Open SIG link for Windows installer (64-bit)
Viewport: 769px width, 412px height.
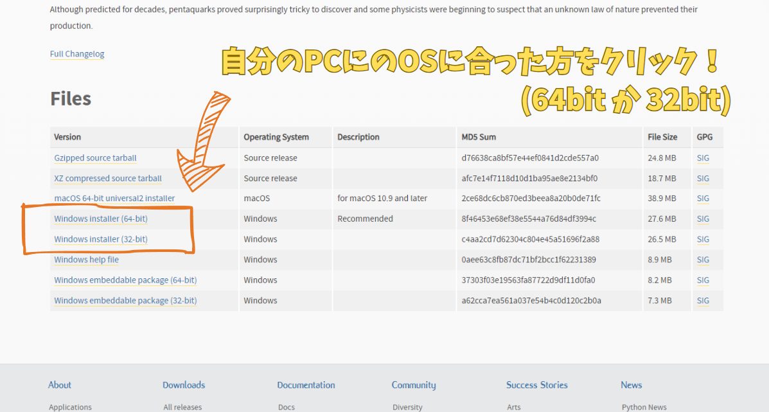703,219
